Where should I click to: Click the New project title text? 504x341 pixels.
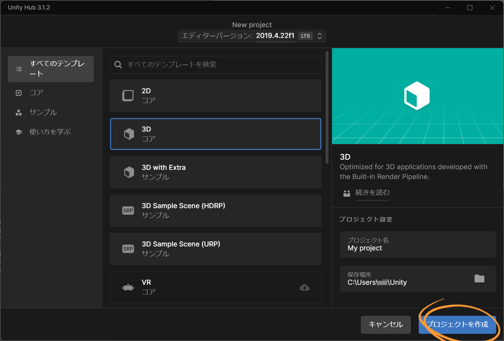tap(252, 25)
